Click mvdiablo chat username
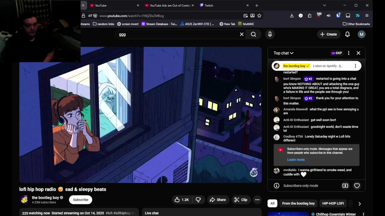 (290, 170)
